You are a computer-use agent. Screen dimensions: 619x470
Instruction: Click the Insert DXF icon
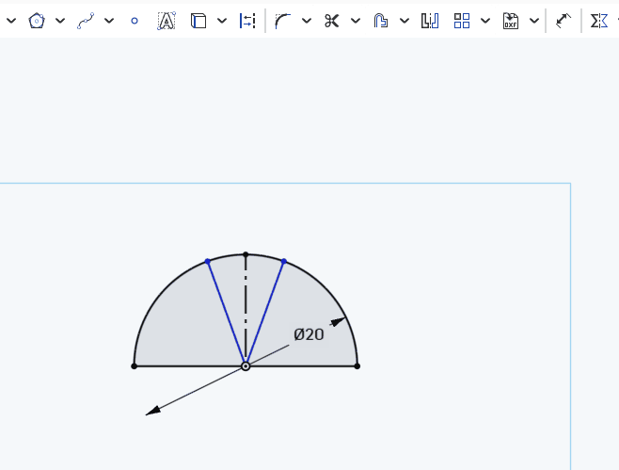pos(511,21)
